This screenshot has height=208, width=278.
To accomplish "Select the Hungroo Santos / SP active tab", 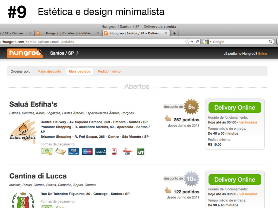I will 136,33.
